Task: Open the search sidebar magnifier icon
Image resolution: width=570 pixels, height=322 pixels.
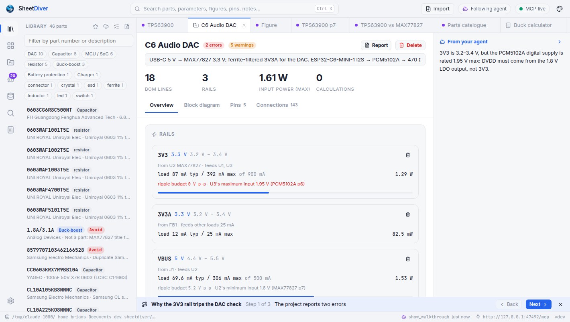Action: [x=11, y=113]
